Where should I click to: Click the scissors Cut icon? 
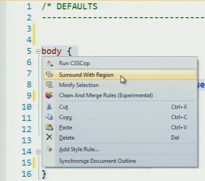click(49, 107)
